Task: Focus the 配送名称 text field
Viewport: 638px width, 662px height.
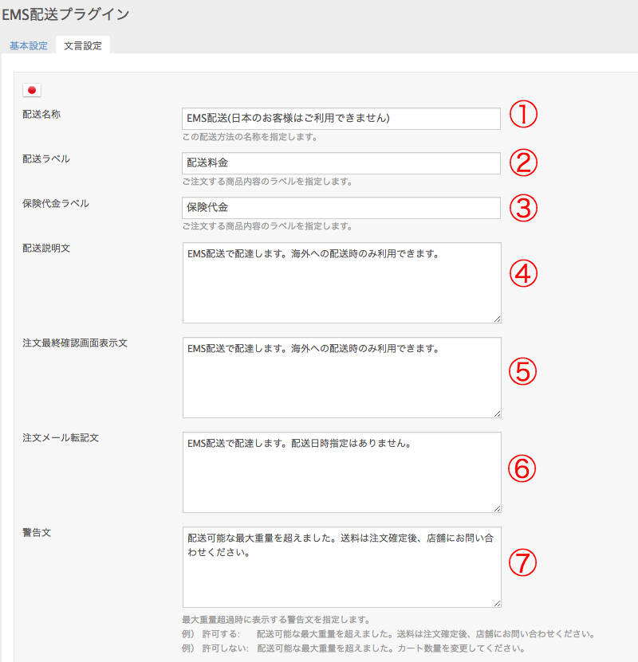Action: coord(341,119)
